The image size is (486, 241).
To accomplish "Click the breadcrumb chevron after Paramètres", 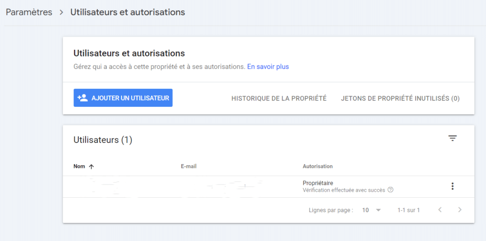I will (x=61, y=12).
